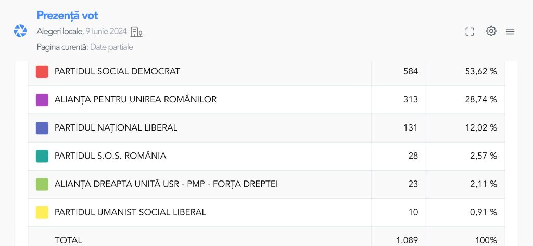Click the red Partidul Social Democrat swatch
This screenshot has width=533, height=246.
point(42,72)
